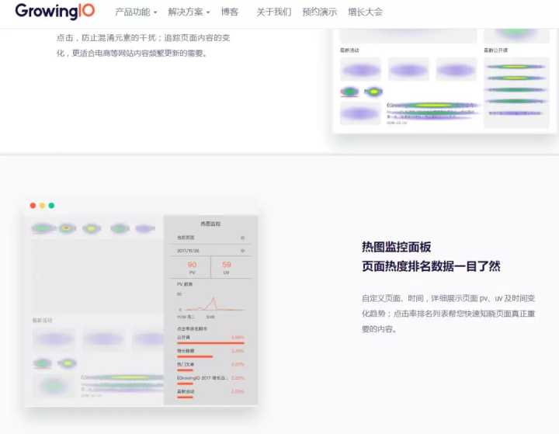
Task: Click the icon beside date 2017/11/26
Action: coord(242,251)
